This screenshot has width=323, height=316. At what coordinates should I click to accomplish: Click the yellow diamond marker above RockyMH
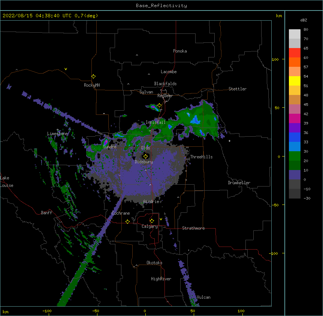(93, 77)
